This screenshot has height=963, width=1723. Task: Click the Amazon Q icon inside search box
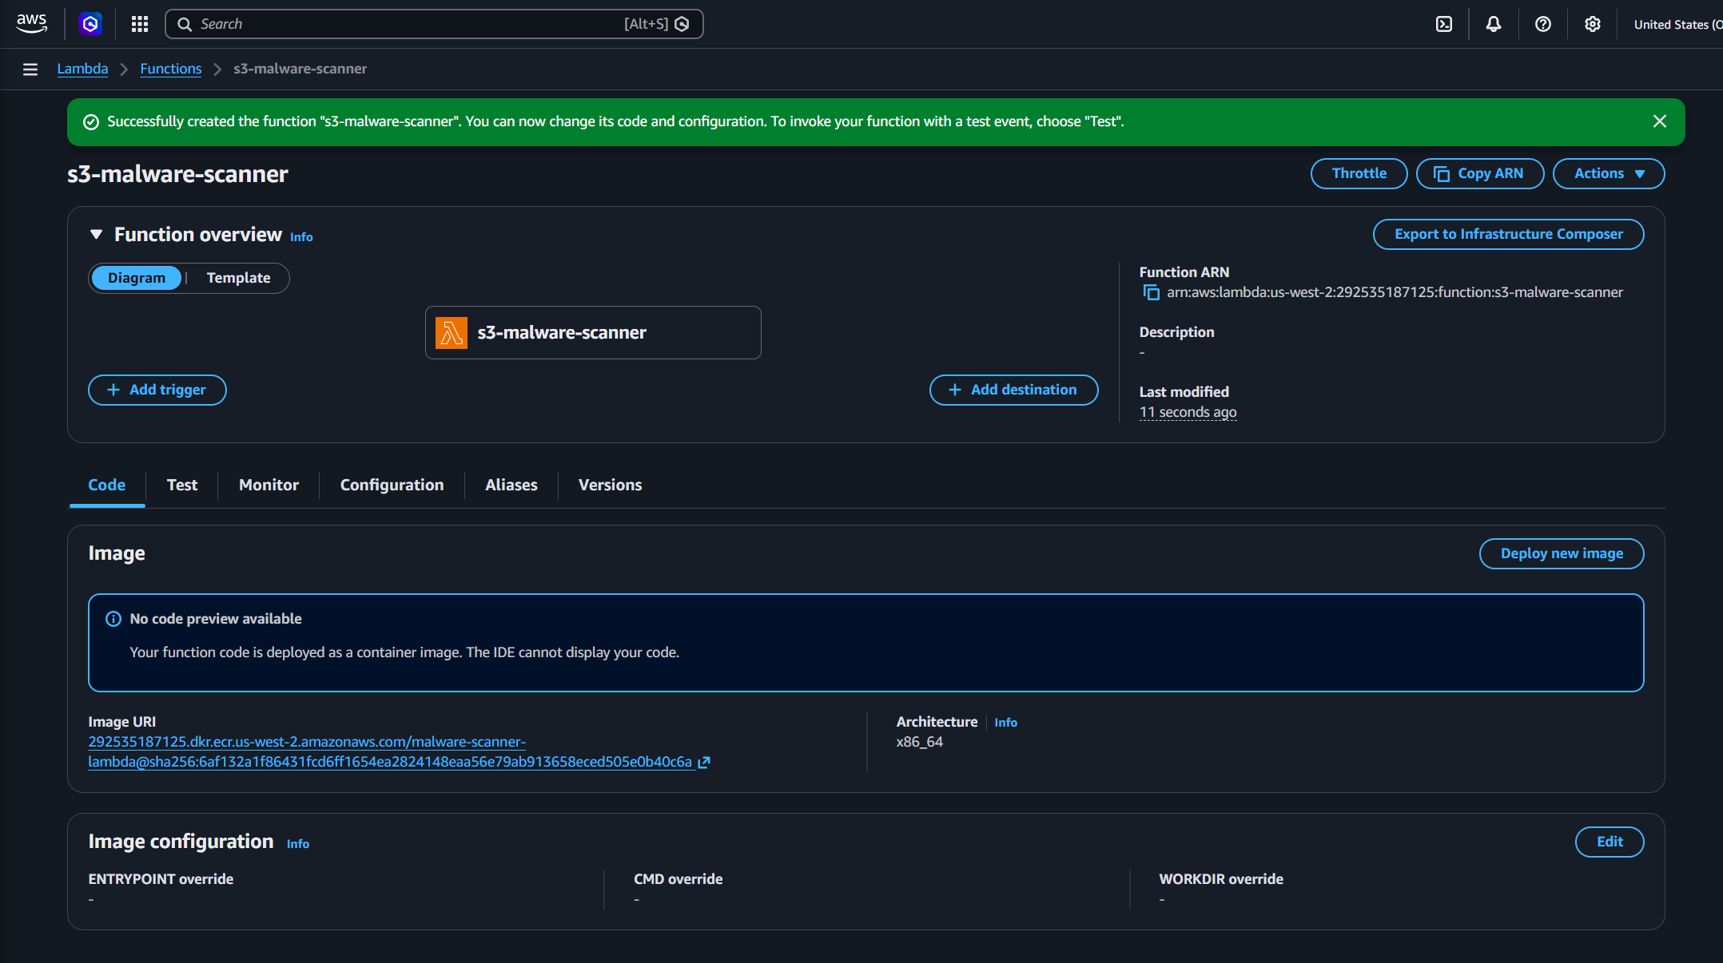pyautogui.click(x=682, y=24)
